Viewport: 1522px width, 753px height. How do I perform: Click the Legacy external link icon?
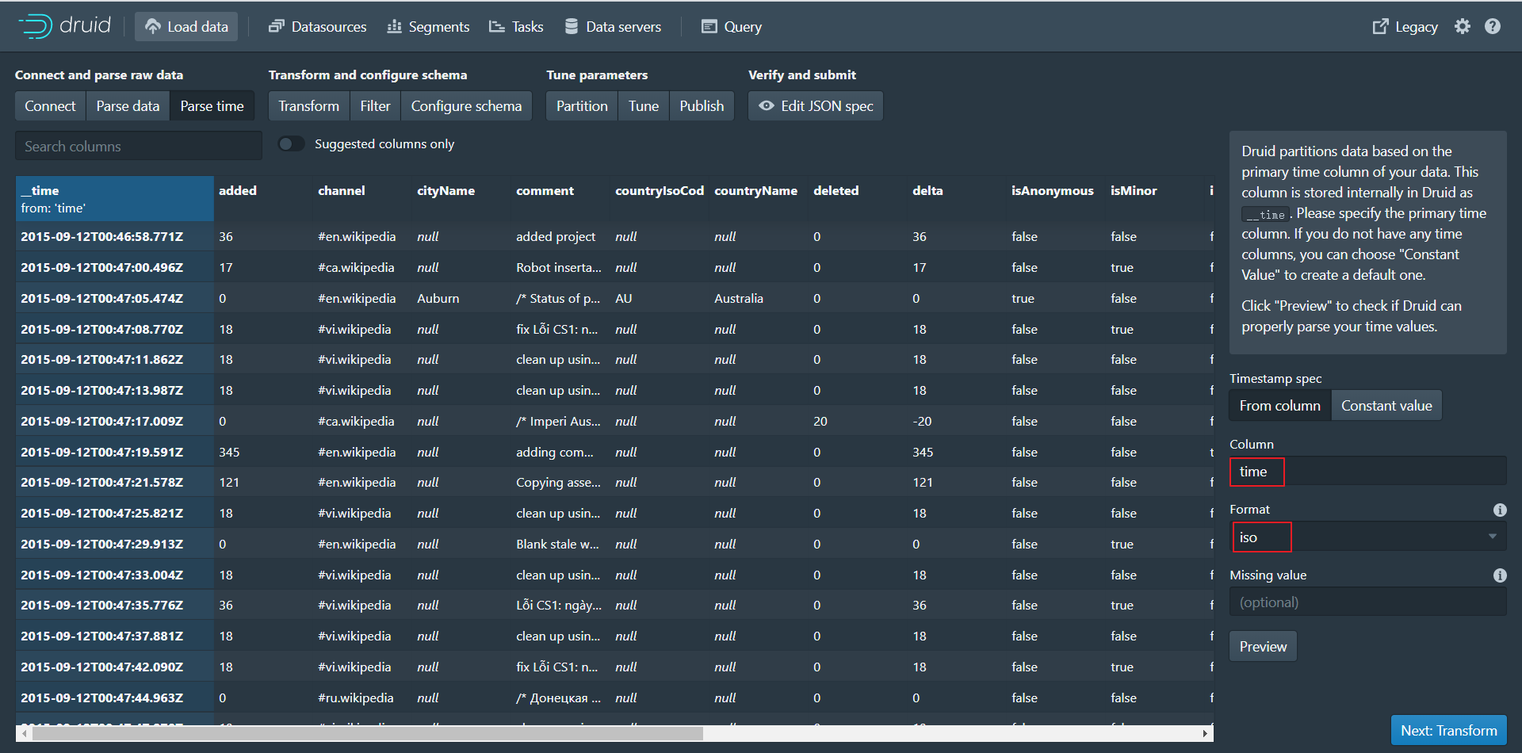(1380, 27)
